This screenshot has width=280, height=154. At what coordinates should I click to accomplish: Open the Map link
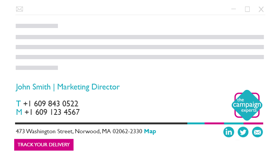[x=150, y=131]
